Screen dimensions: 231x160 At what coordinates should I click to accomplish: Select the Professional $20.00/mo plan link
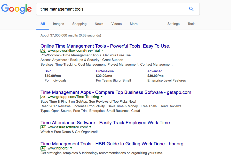(x=105, y=71)
